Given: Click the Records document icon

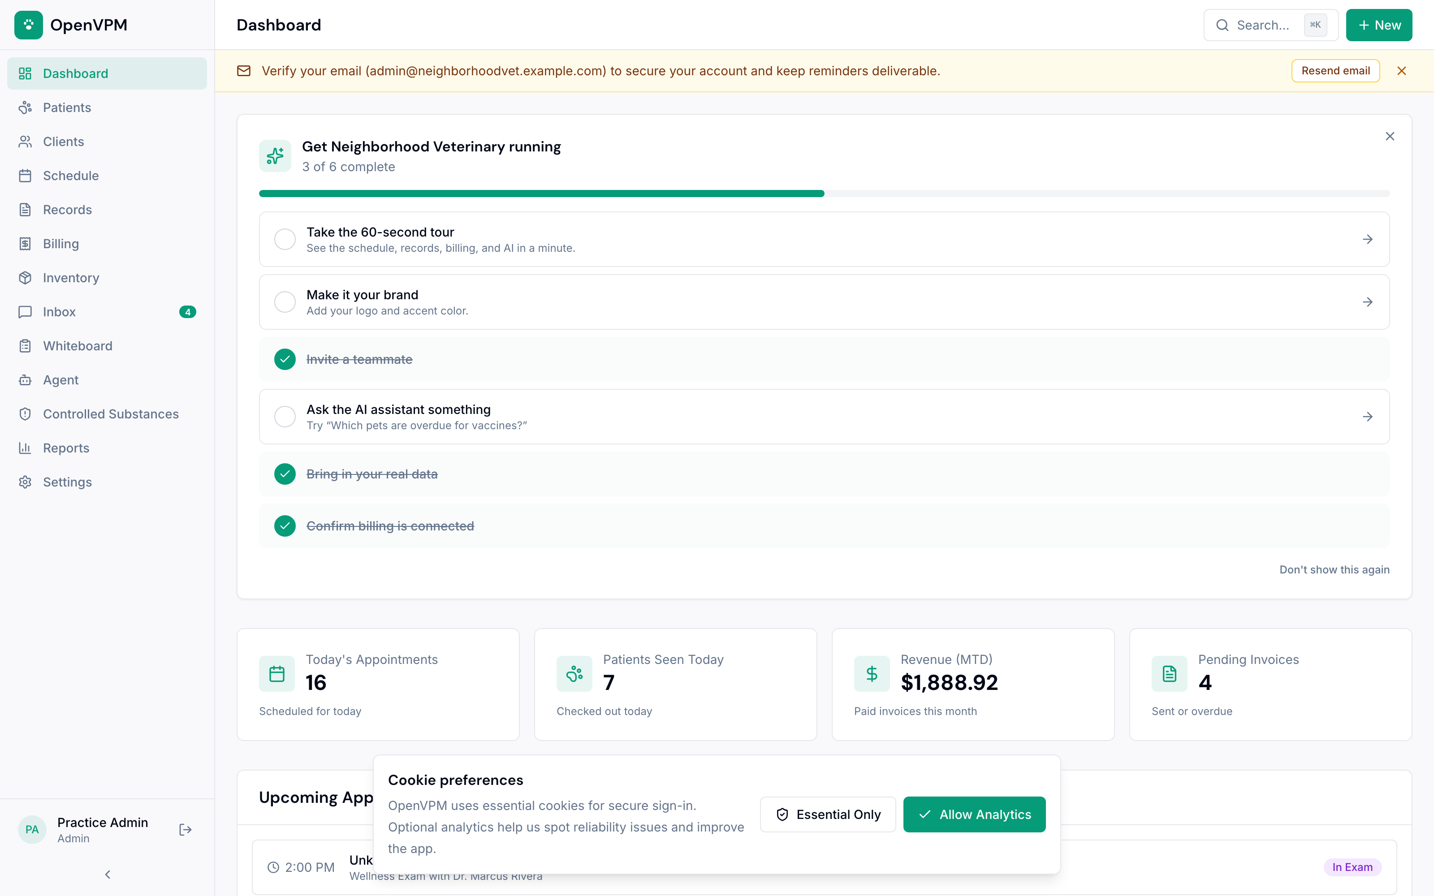Looking at the screenshot, I should (x=25, y=210).
